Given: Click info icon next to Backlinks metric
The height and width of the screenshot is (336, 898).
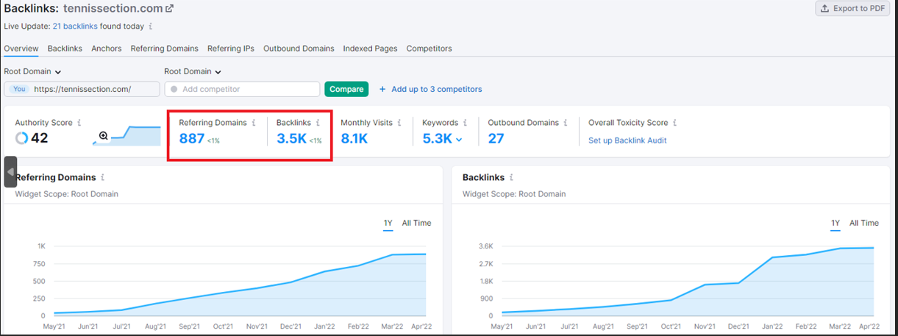Looking at the screenshot, I should (x=318, y=123).
